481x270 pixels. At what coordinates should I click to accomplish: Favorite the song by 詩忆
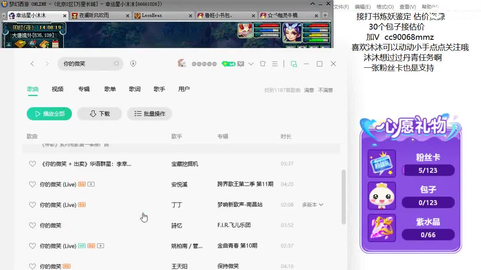point(32,225)
